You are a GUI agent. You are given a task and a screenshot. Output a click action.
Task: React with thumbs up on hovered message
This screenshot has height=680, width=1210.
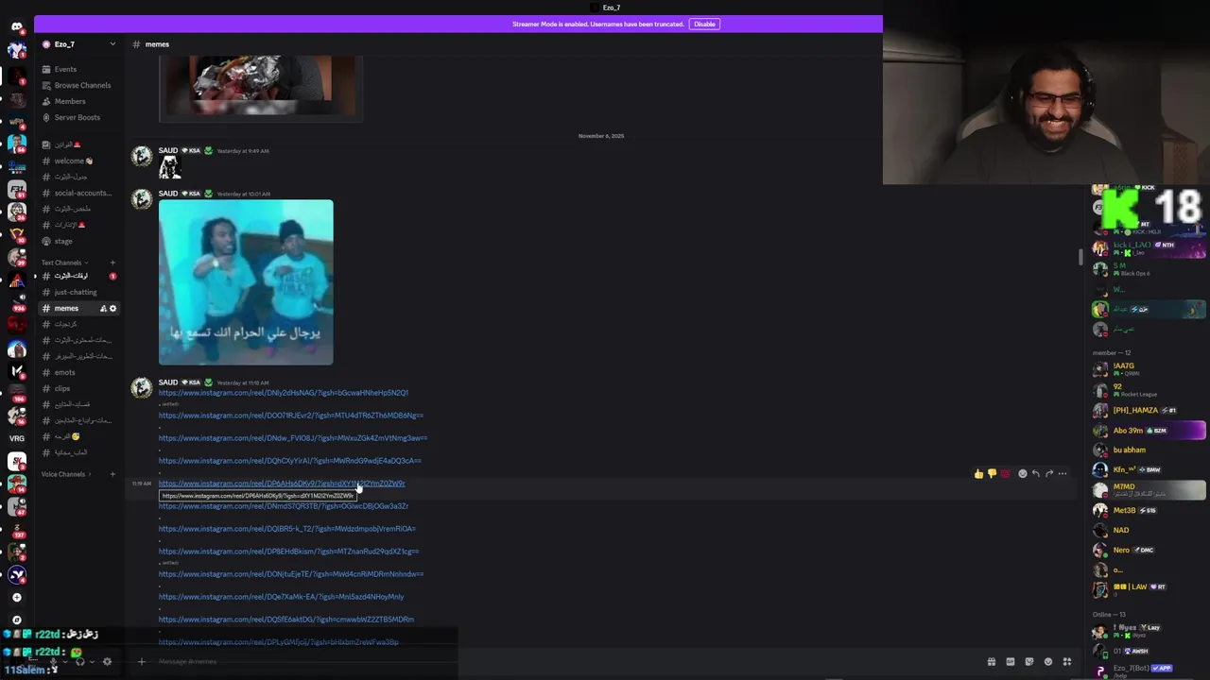[978, 474]
